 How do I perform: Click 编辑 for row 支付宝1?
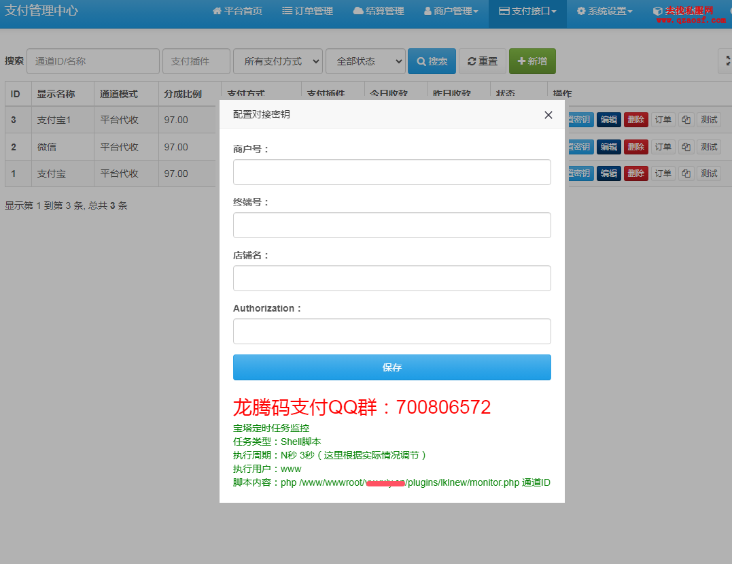pos(609,120)
